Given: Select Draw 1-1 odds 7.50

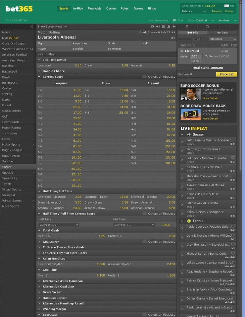Looking at the screenshot, I should pos(125,96).
